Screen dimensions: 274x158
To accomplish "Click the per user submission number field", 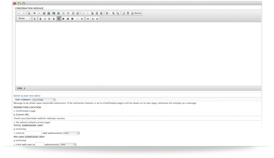I will click(40, 145).
